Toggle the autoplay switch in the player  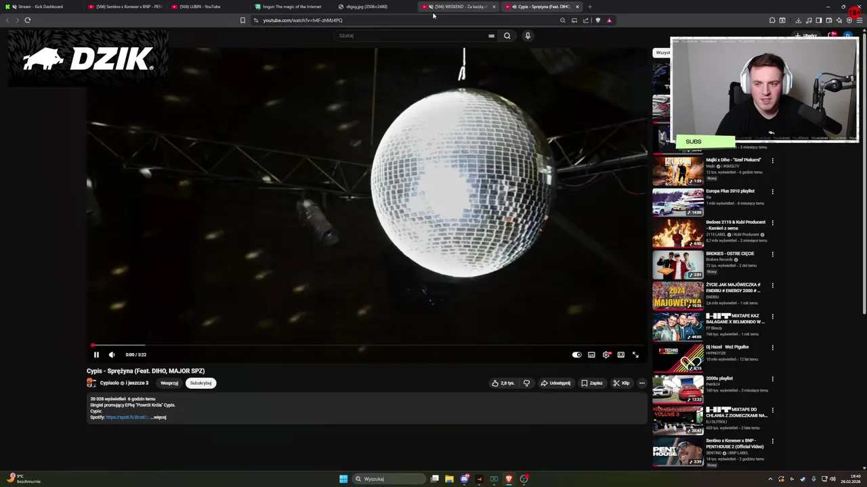576,354
